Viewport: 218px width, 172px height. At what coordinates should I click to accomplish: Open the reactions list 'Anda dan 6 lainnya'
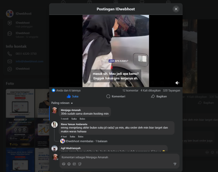coord(68,91)
